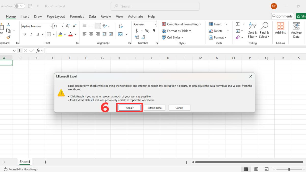Click the zoom slider in status bar
Viewport: 306px width, 172px height.
pyautogui.click(x=289, y=169)
